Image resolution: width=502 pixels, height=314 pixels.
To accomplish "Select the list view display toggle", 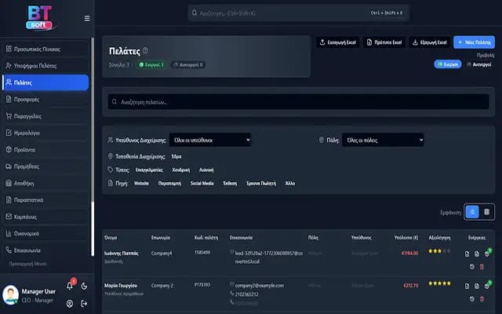I will [x=471, y=211].
